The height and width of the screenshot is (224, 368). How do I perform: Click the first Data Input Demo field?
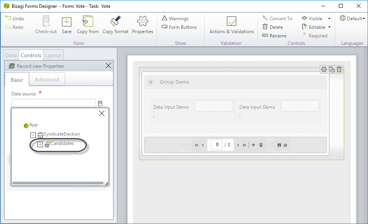click(x=214, y=106)
